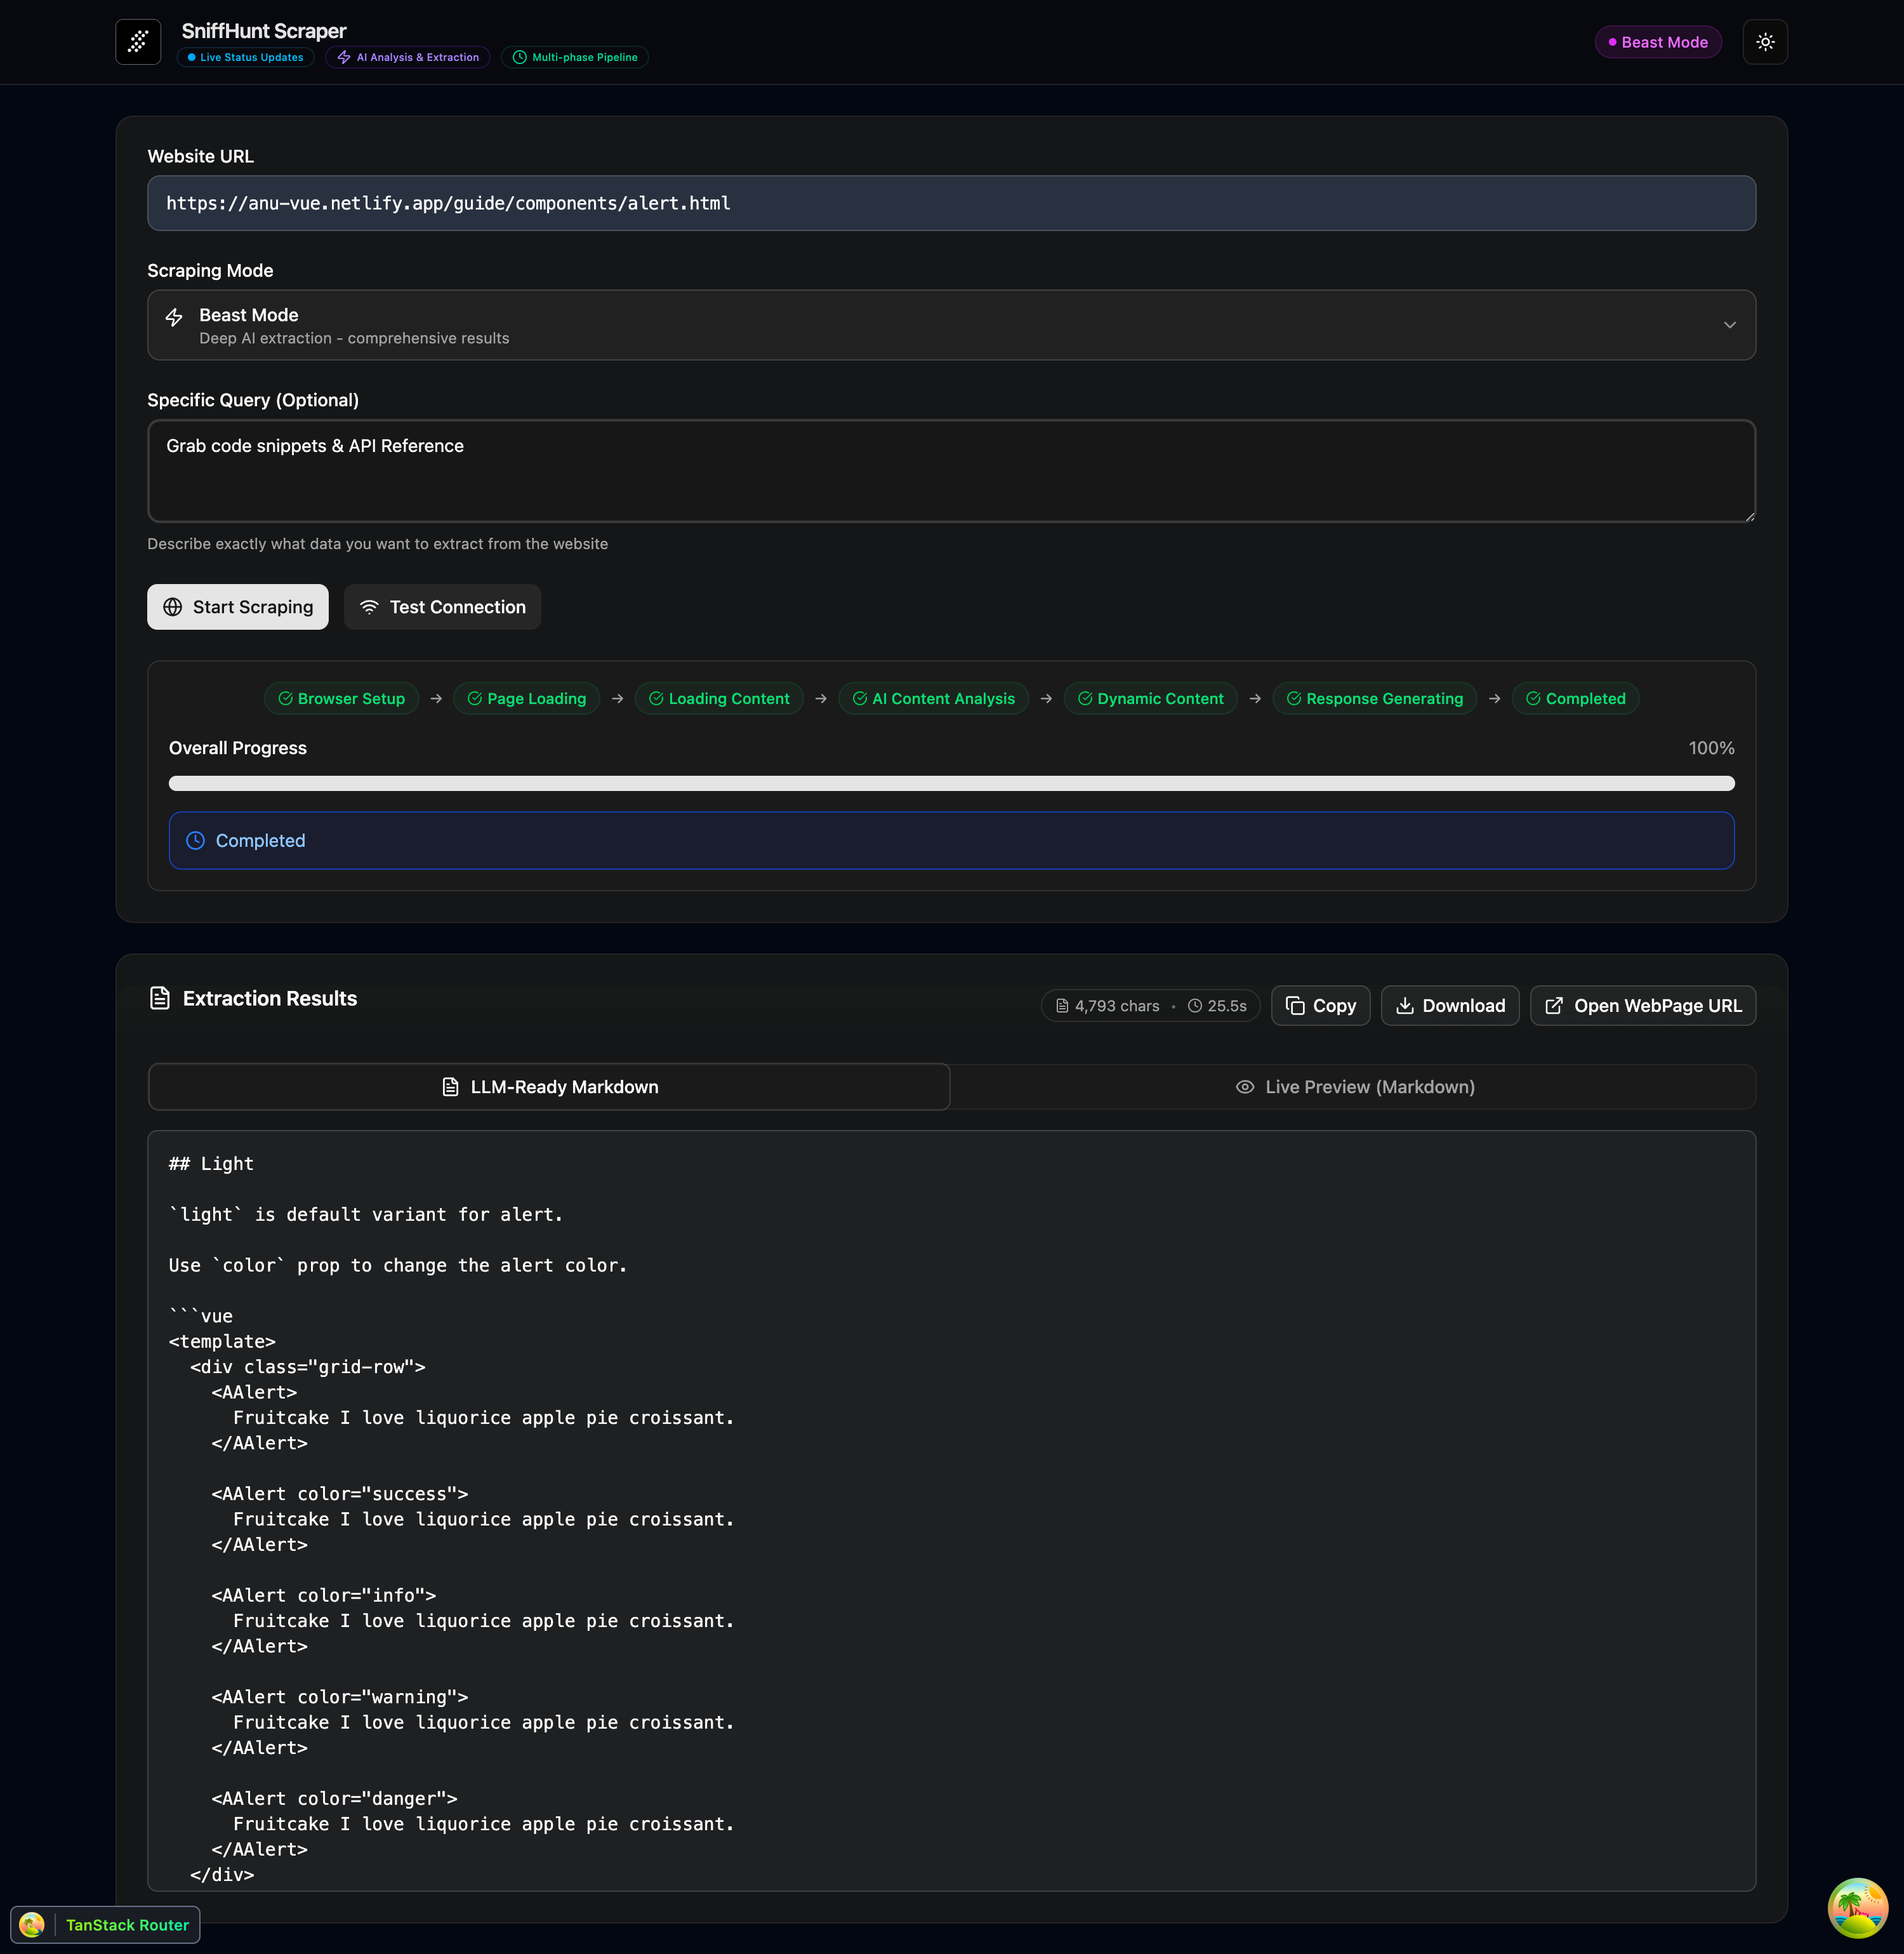The width and height of the screenshot is (1904, 1954).
Task: Click the '<AAlert color="success">' code line
Action: (340, 1494)
